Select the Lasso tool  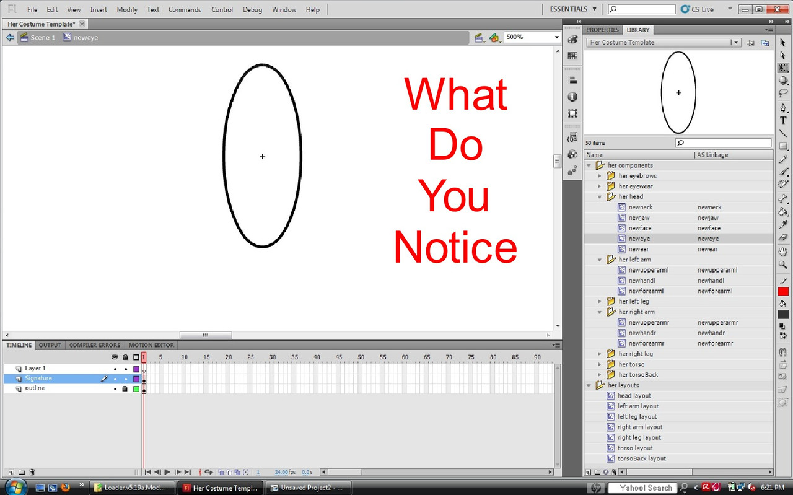(x=783, y=92)
